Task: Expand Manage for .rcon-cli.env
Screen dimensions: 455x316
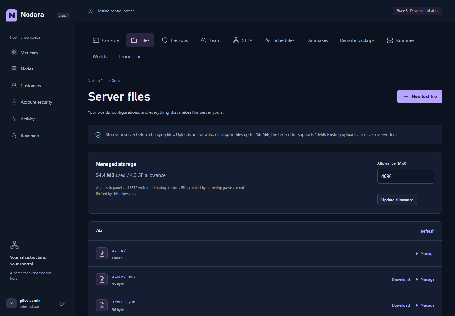Action: [x=425, y=279]
